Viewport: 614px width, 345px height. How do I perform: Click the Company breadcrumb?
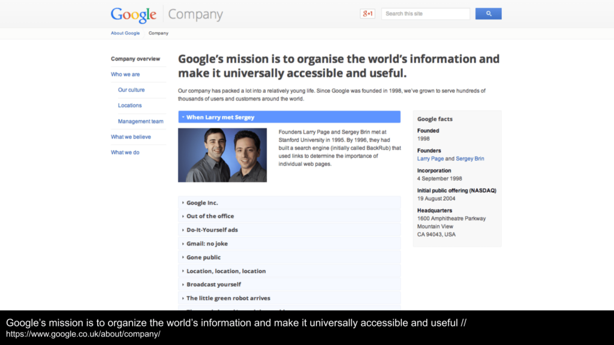coord(158,34)
